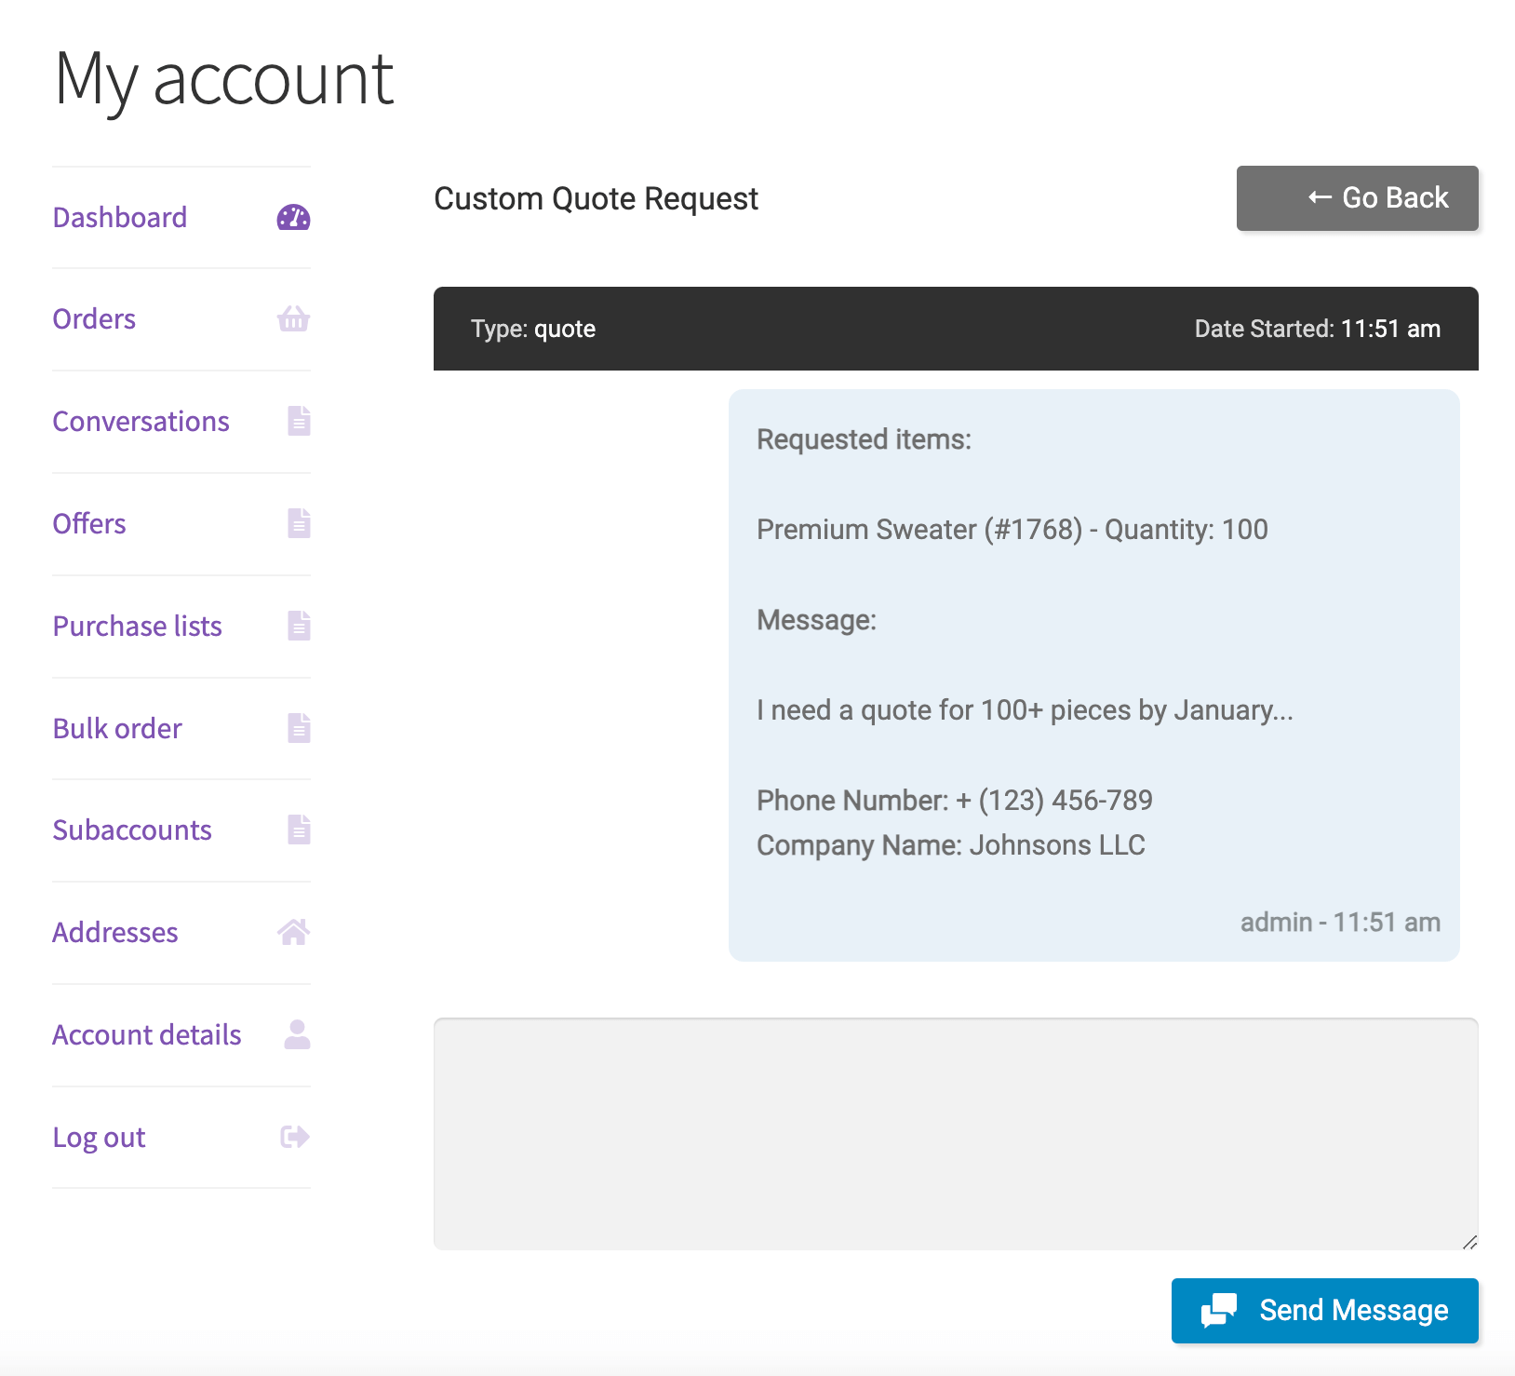This screenshot has width=1515, height=1376.
Task: Click the Purchase lists document icon
Action: (299, 626)
